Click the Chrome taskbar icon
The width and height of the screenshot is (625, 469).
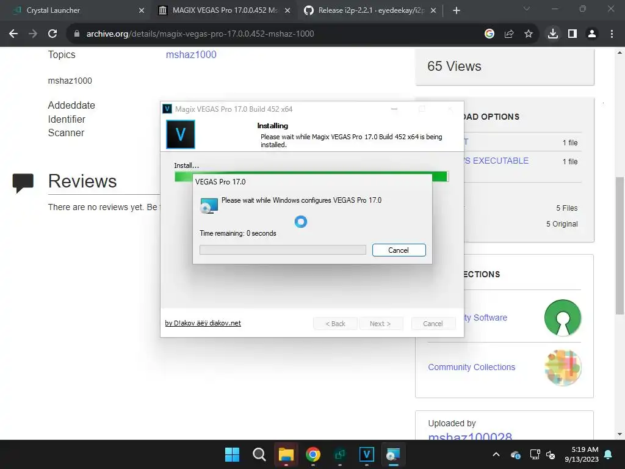click(313, 454)
